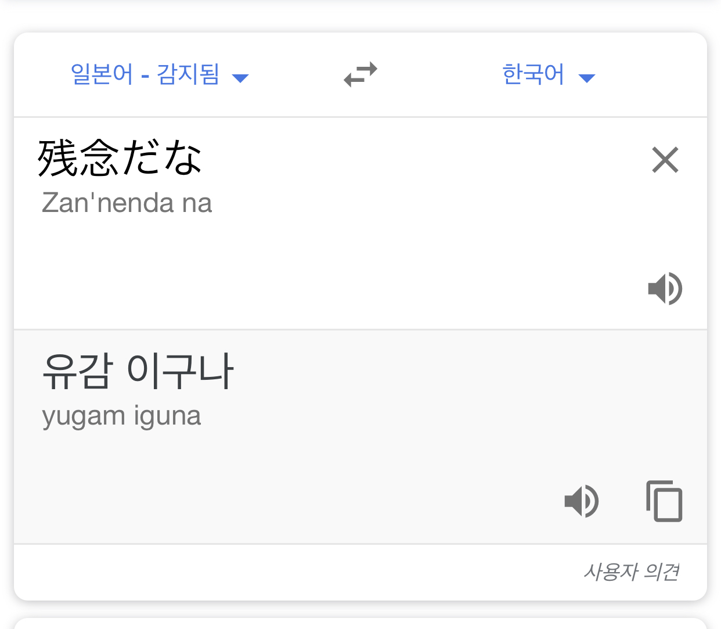Screen dimensions: 721x629
Task: Copy the translated Korean text
Action: coord(664,501)
